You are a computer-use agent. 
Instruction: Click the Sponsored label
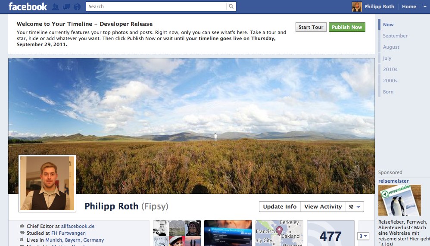click(390, 172)
